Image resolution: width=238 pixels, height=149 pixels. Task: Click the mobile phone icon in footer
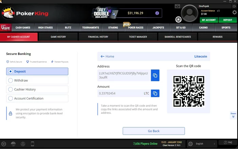pos(33,144)
